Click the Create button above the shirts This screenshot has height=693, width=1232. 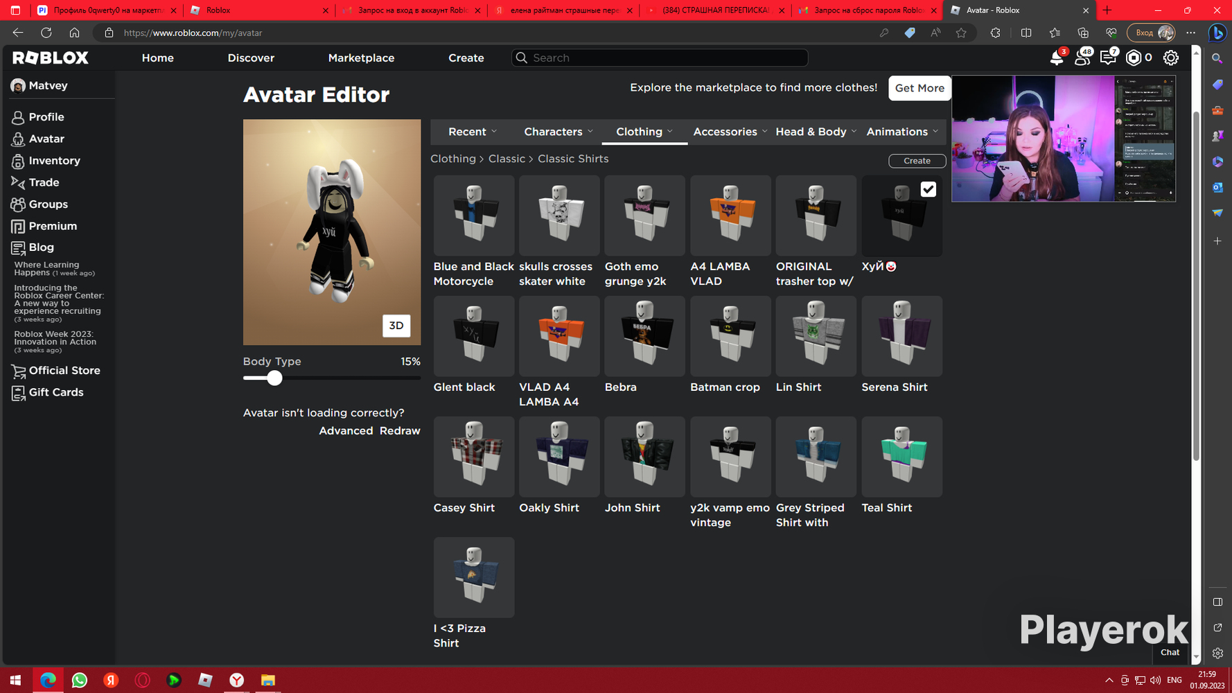917,161
